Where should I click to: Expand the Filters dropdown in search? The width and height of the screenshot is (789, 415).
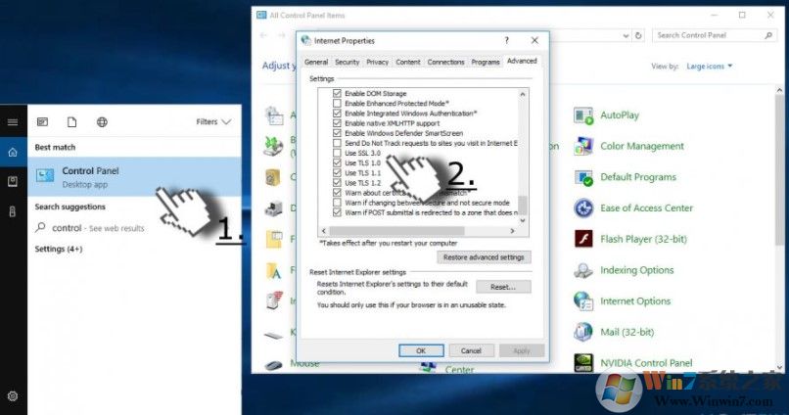[213, 121]
